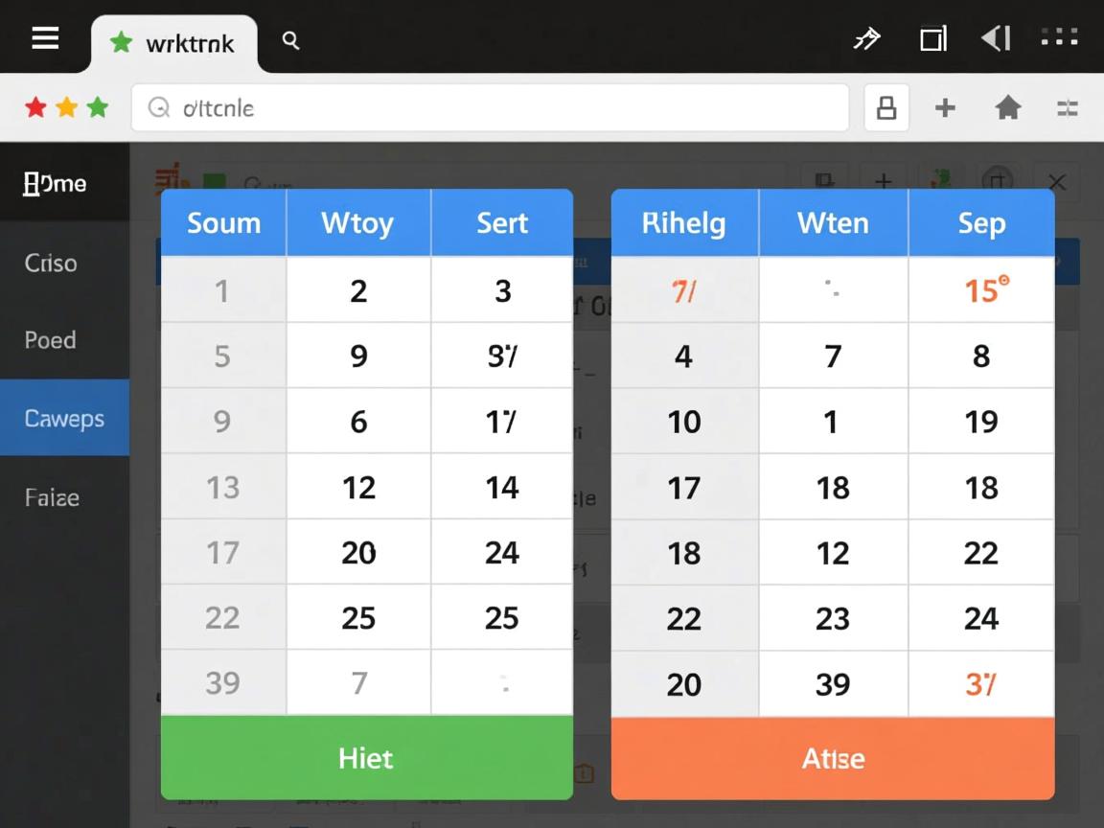Switch to the wrktrnk tab

(x=175, y=43)
